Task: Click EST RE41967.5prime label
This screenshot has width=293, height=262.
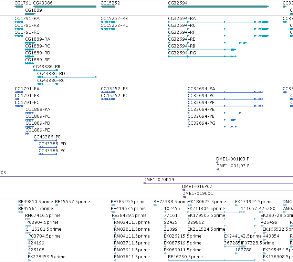Action: point(128,209)
